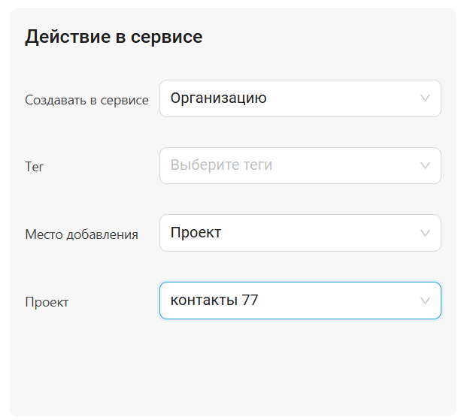
Task: Click the 'Проект' value in 'Место добавления'
Action: coord(196,233)
